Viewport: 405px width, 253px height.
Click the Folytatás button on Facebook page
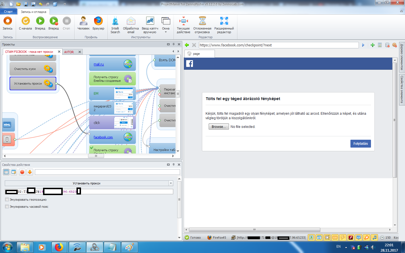pos(361,144)
